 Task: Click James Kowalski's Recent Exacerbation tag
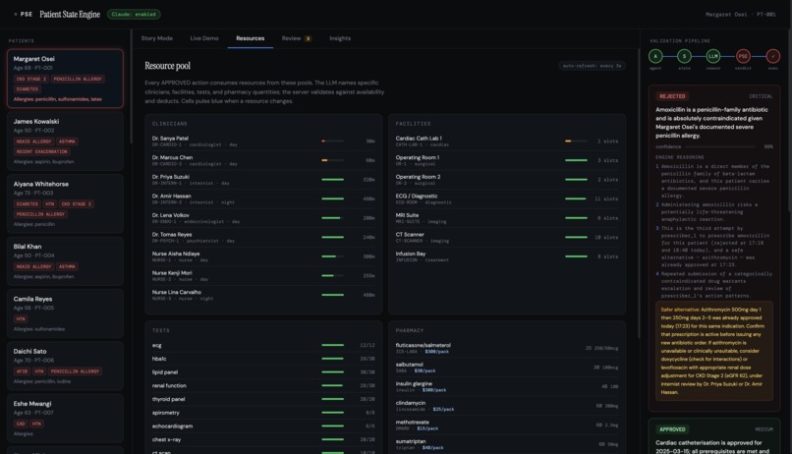pos(41,151)
